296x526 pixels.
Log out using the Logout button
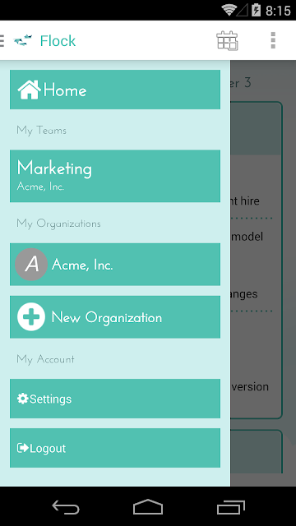[x=115, y=448]
